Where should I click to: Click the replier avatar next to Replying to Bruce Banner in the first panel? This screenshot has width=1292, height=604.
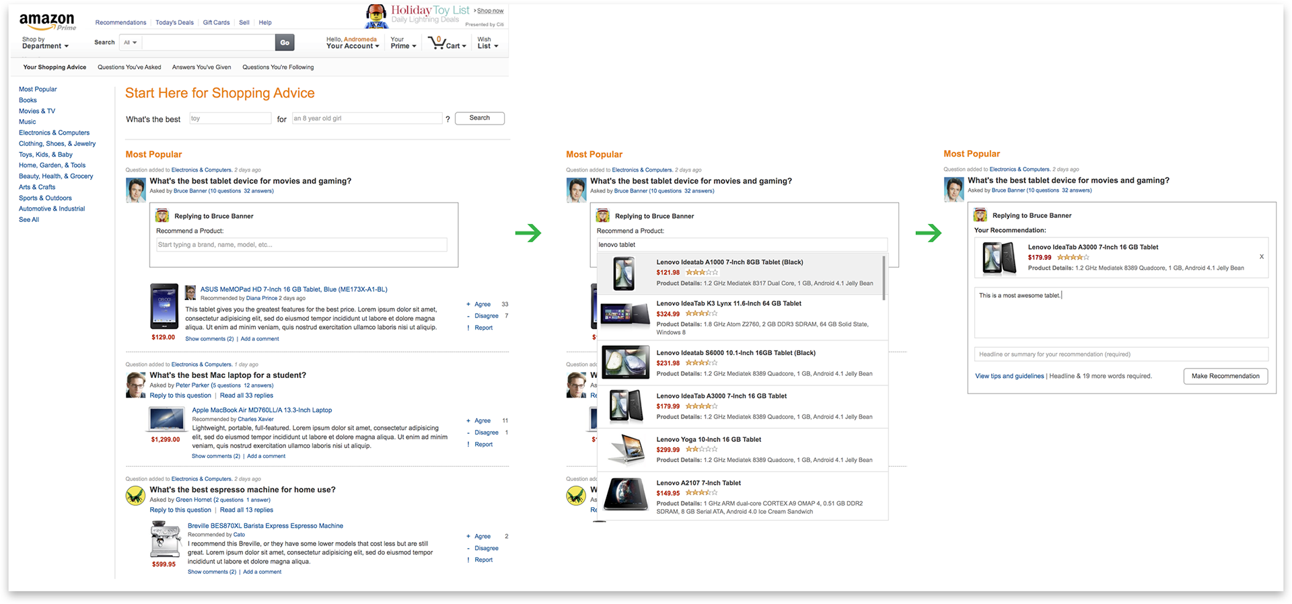tap(162, 215)
